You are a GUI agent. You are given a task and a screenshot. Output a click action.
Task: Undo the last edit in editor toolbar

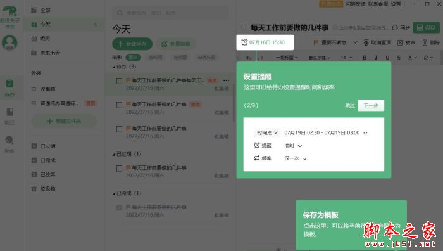pyautogui.click(x=249, y=58)
